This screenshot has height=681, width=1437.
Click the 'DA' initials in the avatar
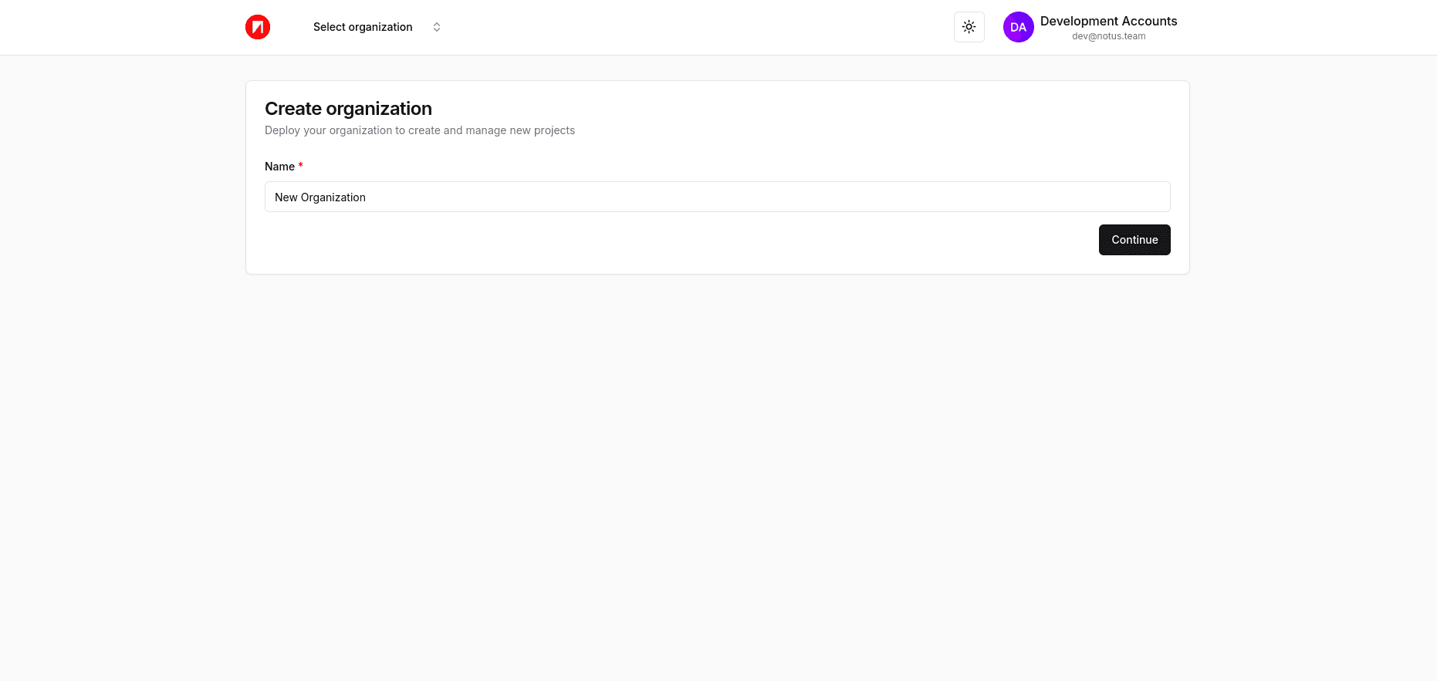[1018, 27]
